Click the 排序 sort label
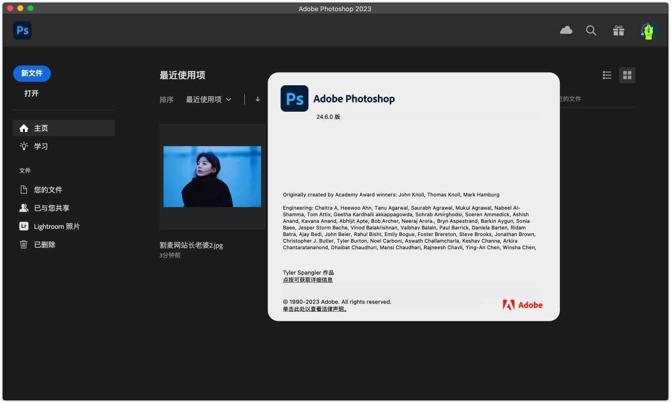 pos(167,99)
